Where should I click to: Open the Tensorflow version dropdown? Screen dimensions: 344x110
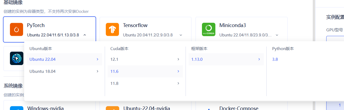click(x=181, y=35)
